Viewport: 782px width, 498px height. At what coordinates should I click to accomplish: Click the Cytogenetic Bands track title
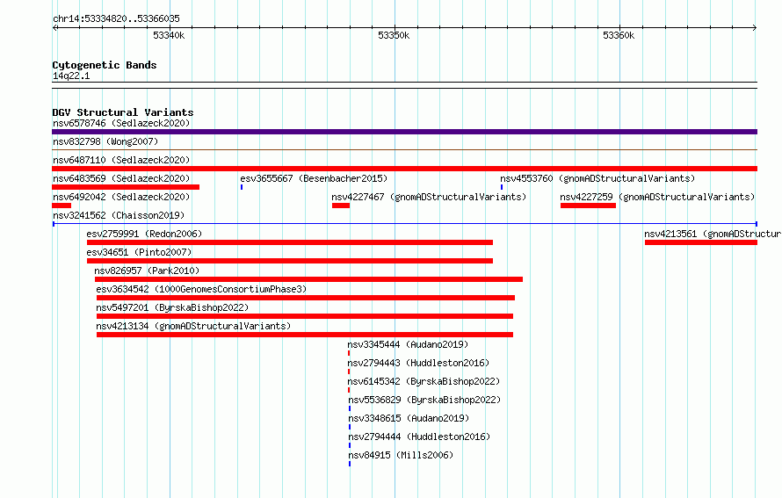pyautogui.click(x=105, y=65)
